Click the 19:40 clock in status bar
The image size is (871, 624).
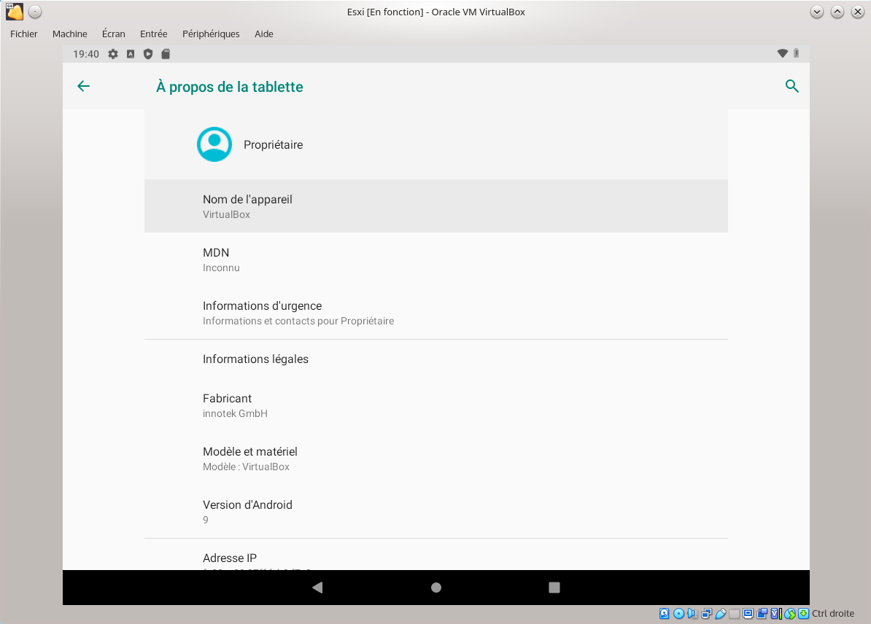[86, 54]
